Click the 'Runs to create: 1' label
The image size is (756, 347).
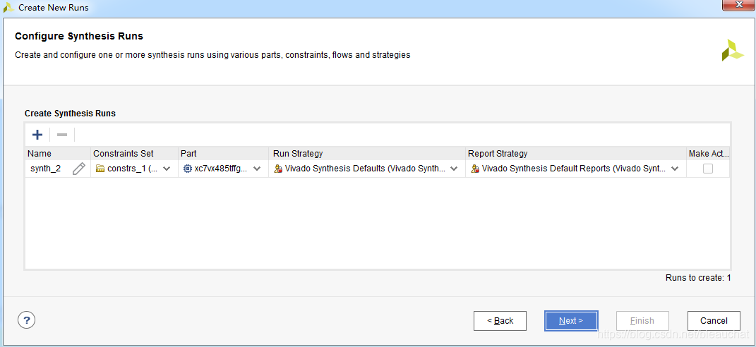(698, 278)
